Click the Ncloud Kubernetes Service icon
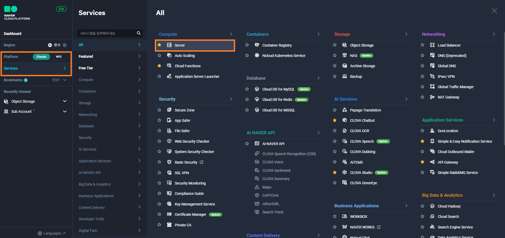 pos(257,55)
